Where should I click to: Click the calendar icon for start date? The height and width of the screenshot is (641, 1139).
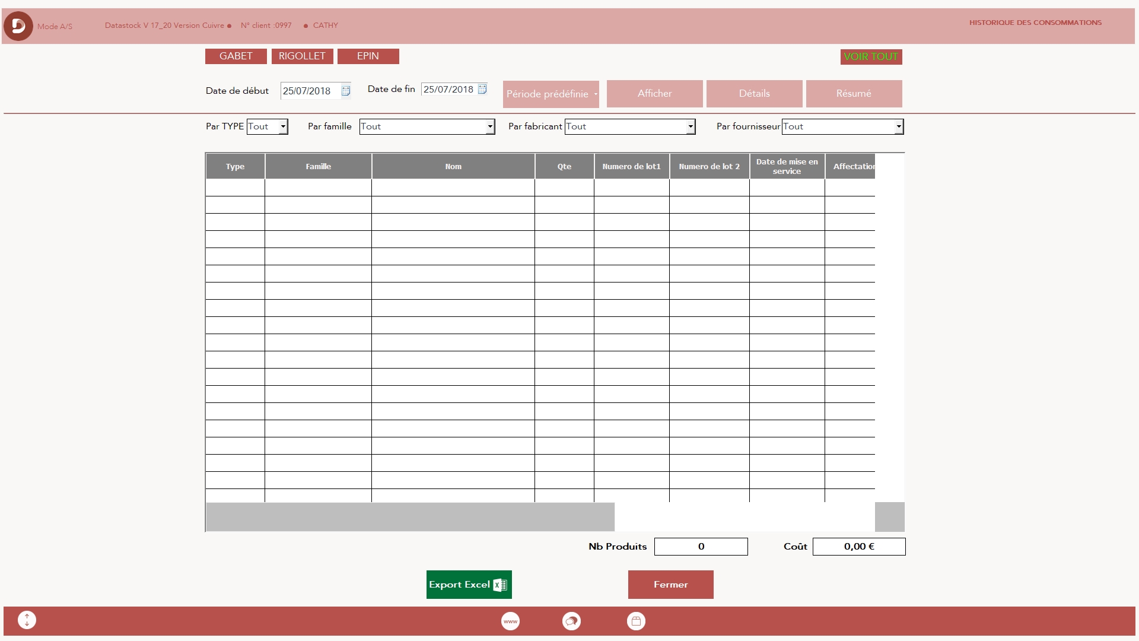point(344,91)
